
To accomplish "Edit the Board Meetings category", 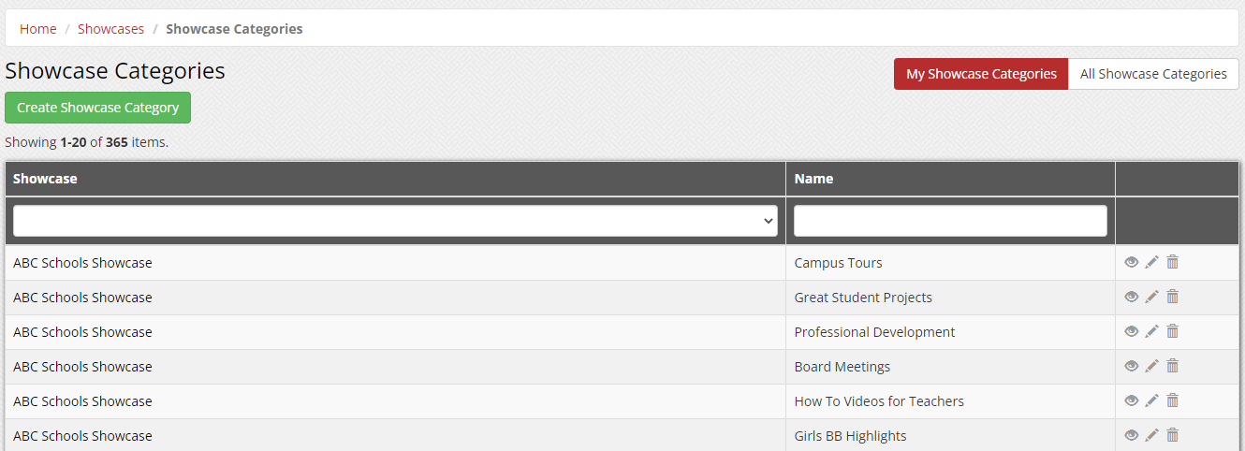I will pos(1151,366).
